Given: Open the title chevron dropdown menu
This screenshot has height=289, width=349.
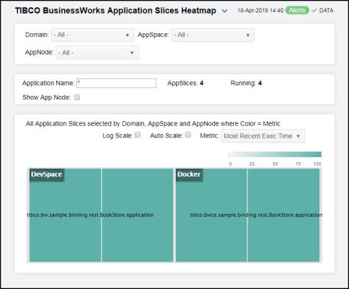Looking at the screenshot, I should click(224, 11).
